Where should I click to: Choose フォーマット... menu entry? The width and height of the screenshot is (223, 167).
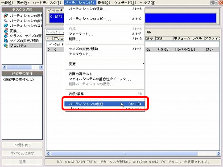tap(105, 34)
